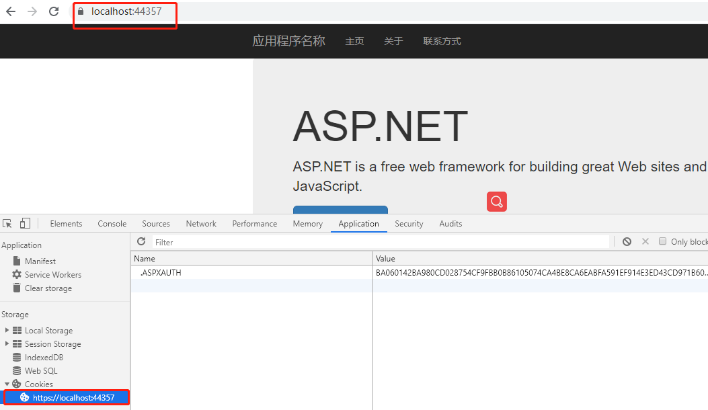Select IndexedDB in the sidebar
The image size is (708, 410).
pyautogui.click(x=44, y=357)
